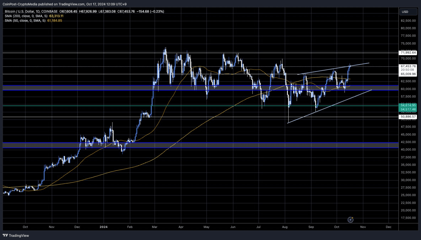The image size is (421, 240).
Task: Click the SMA 200 value 63,313.11
Action: tap(56, 16)
